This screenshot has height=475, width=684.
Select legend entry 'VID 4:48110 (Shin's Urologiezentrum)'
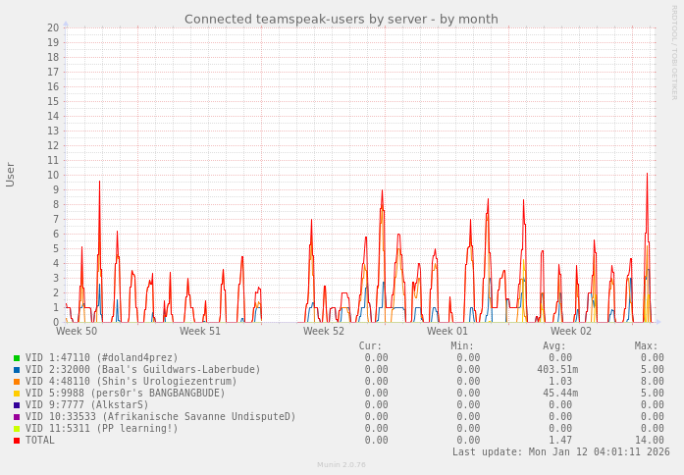[131, 382]
